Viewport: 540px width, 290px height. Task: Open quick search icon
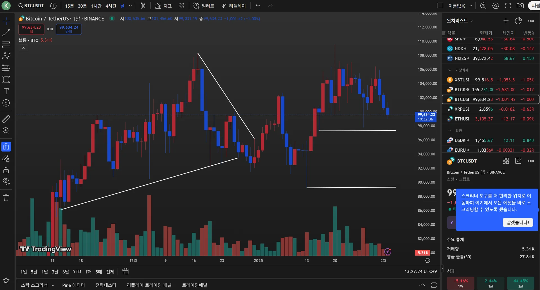[483, 6]
